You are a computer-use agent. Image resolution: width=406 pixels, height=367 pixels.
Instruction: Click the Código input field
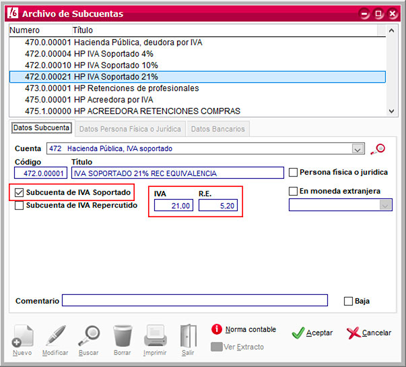pyautogui.click(x=41, y=173)
